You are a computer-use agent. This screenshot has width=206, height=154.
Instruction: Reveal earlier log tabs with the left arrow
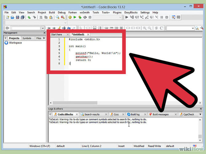pos(50,114)
